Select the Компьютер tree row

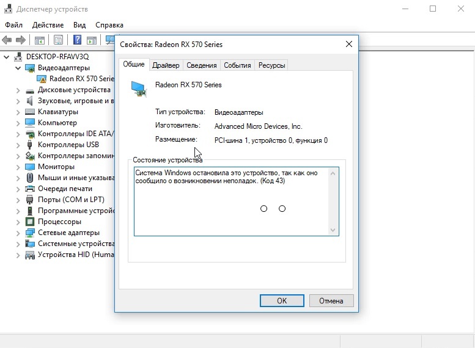pos(57,123)
